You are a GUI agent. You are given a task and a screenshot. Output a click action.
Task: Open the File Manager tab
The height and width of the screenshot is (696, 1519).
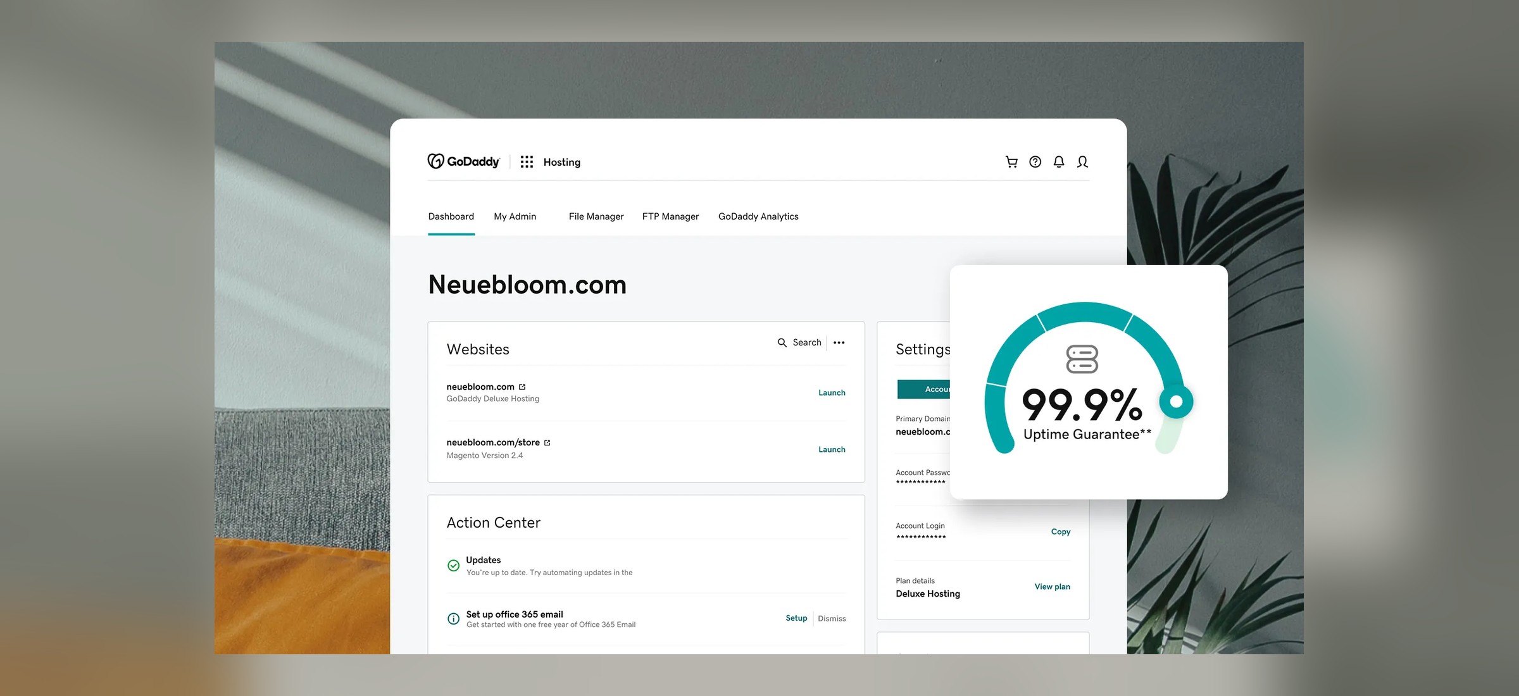click(x=596, y=216)
